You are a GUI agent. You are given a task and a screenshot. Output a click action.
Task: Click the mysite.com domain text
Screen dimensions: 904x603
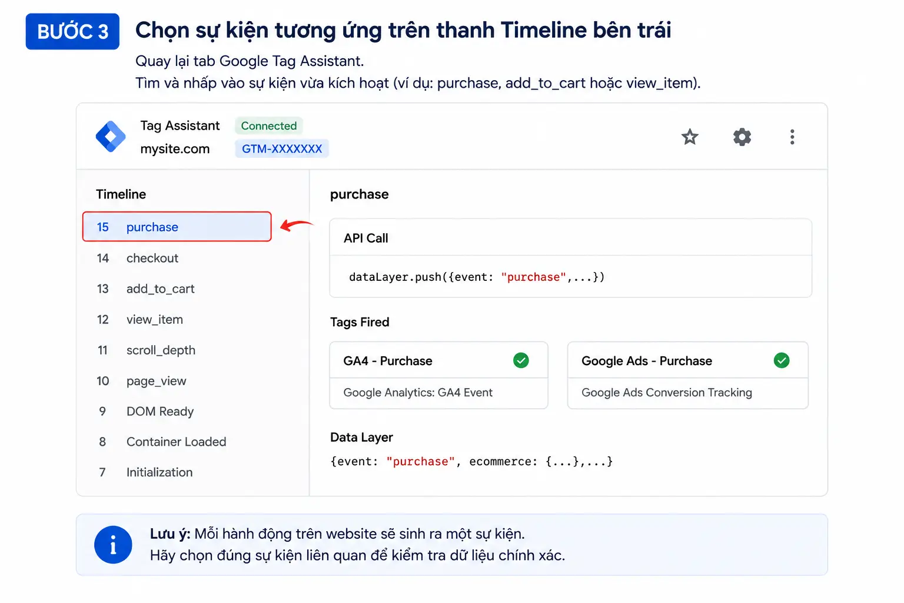coord(175,149)
